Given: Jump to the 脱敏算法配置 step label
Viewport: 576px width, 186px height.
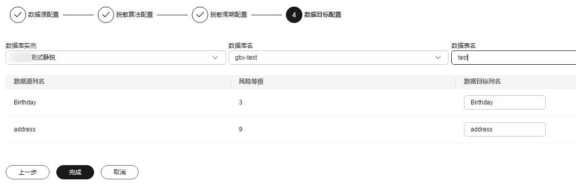Looking at the screenshot, I should tap(135, 15).
